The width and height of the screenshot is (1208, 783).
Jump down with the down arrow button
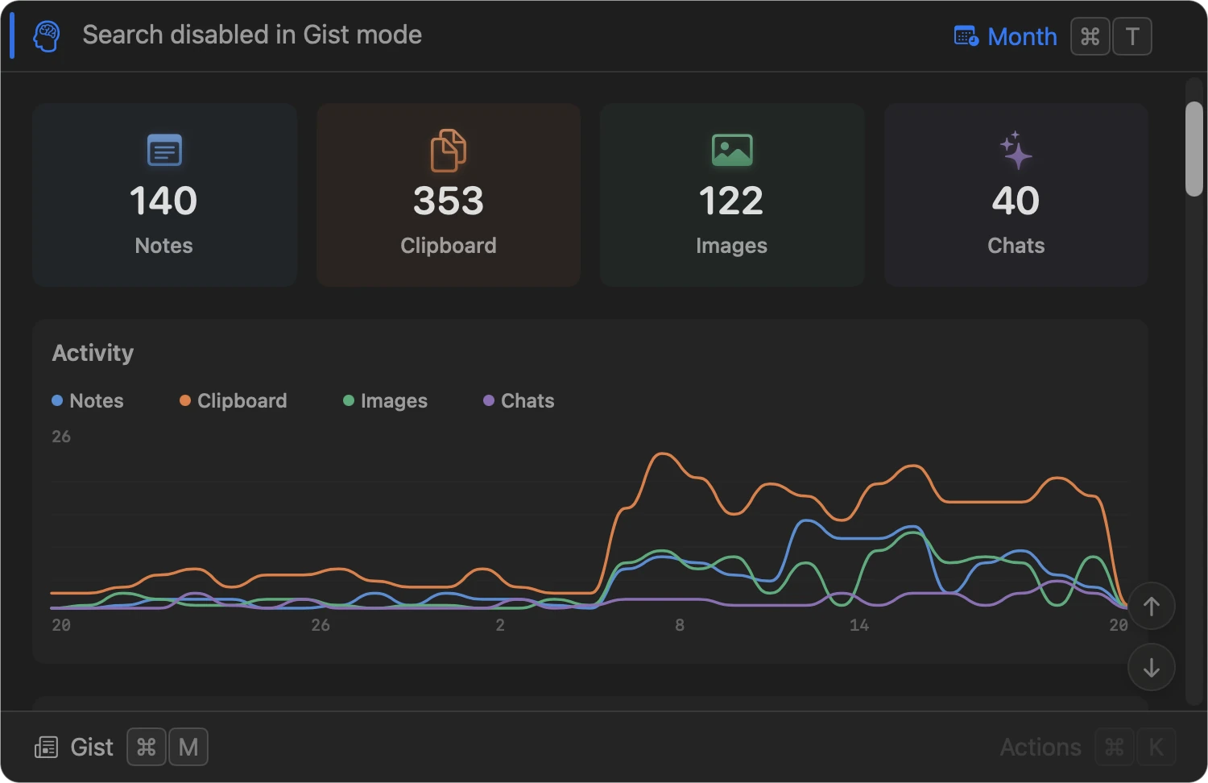1152,667
